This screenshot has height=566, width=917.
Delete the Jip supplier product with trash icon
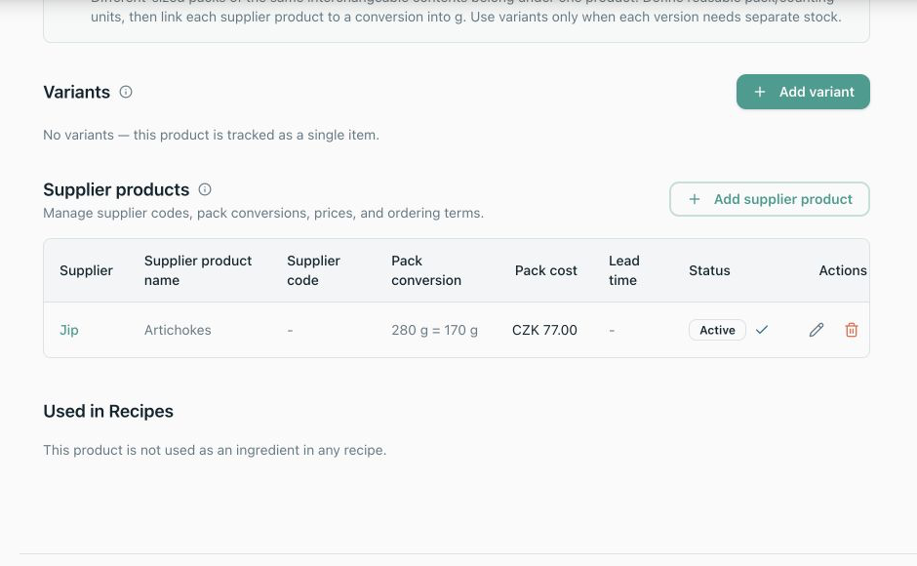tap(852, 330)
